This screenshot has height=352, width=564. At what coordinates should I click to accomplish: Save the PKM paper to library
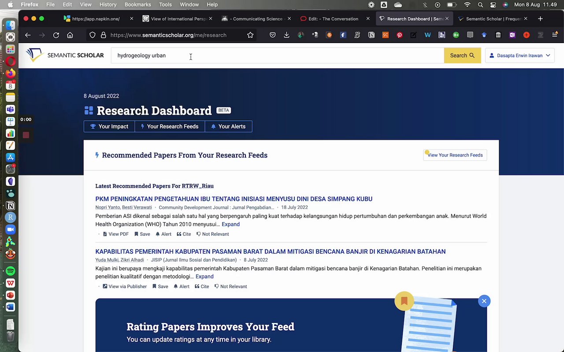(x=142, y=234)
